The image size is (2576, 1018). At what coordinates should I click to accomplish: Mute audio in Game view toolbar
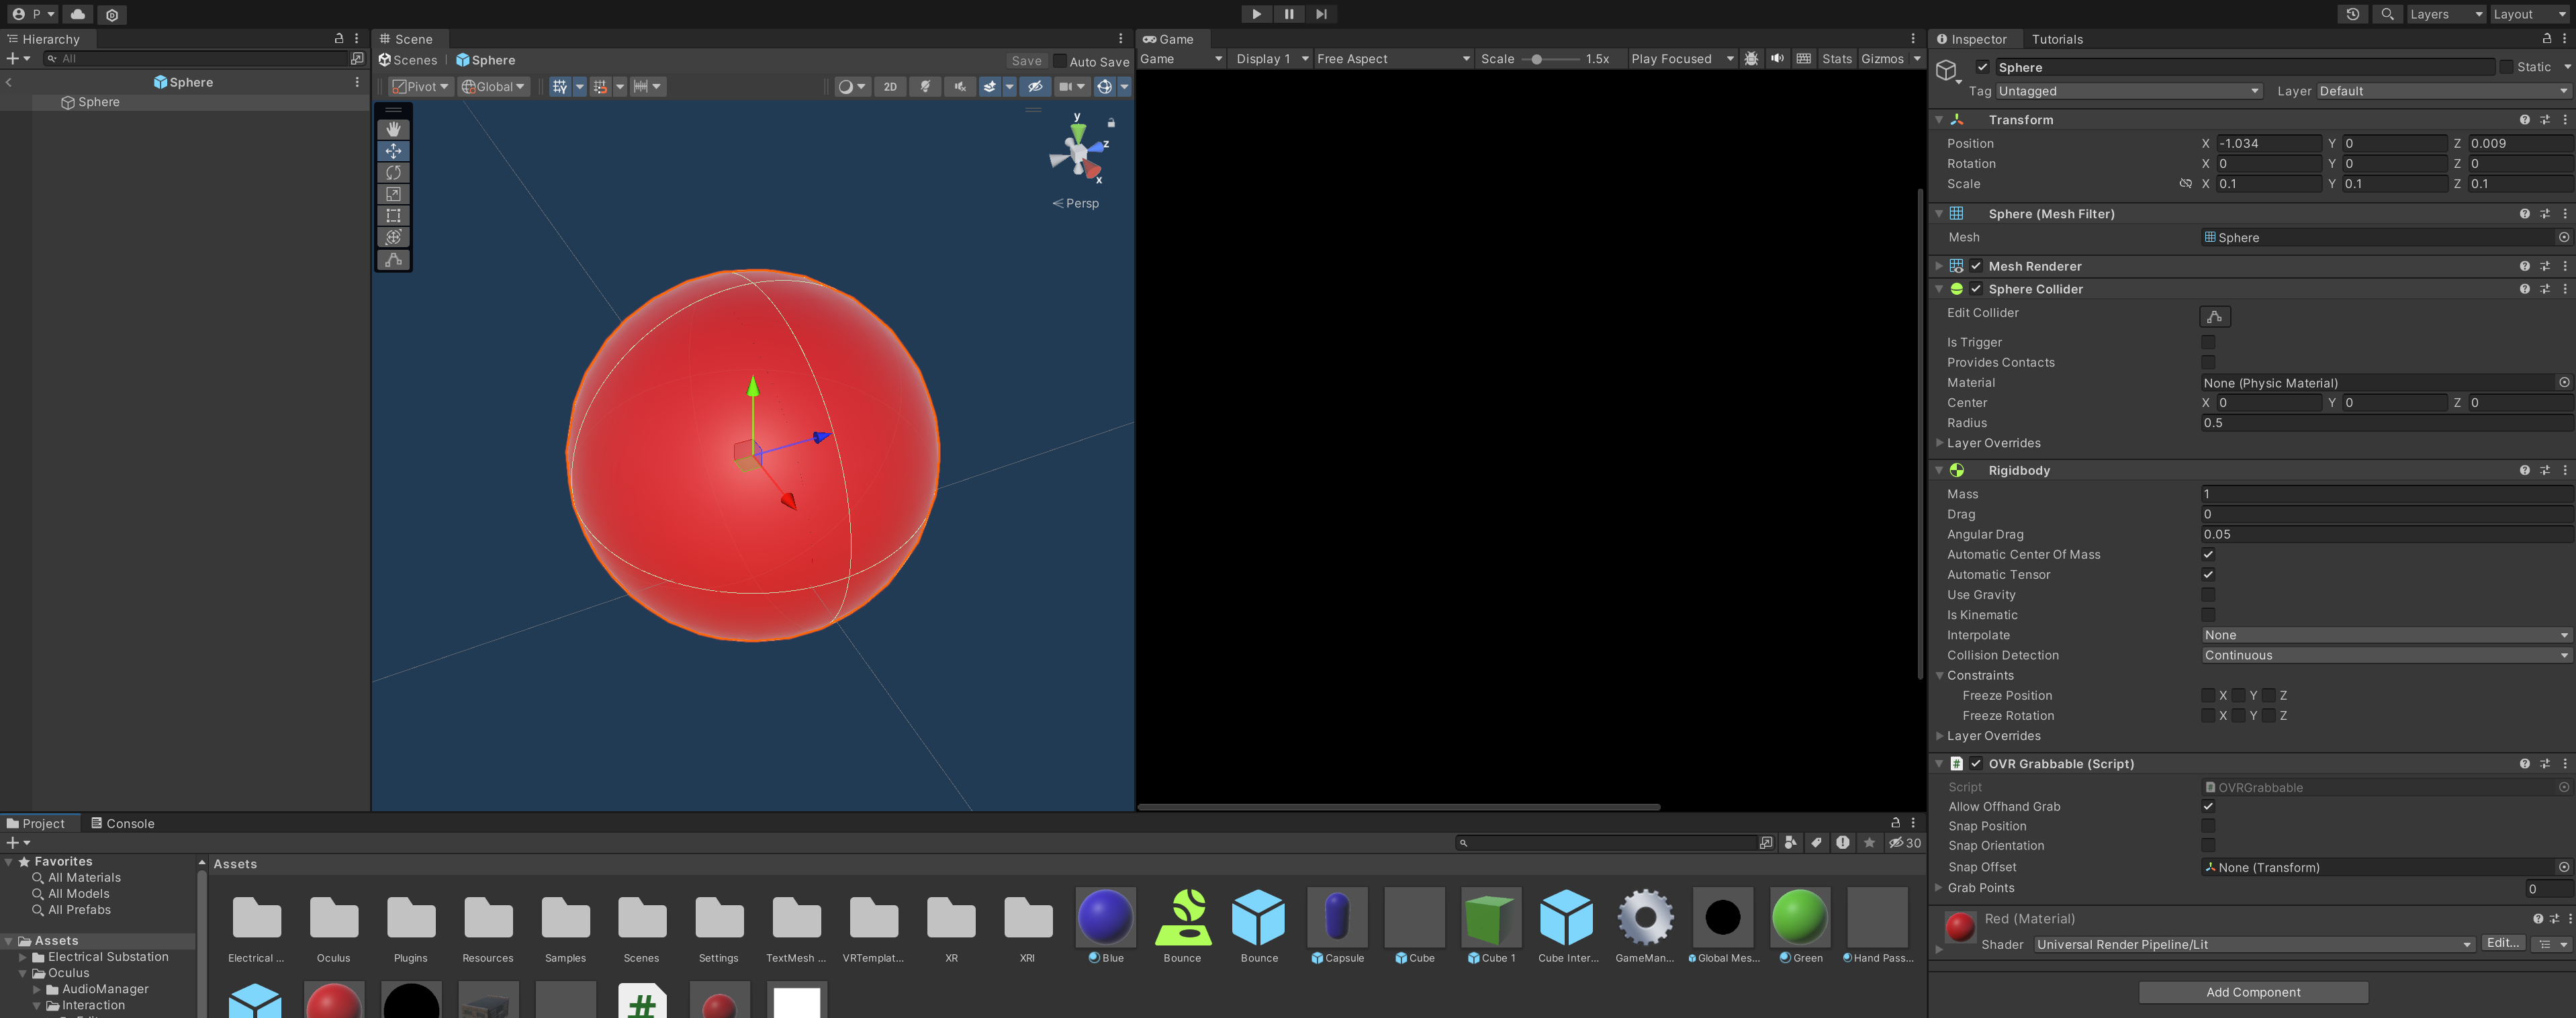[1777, 59]
